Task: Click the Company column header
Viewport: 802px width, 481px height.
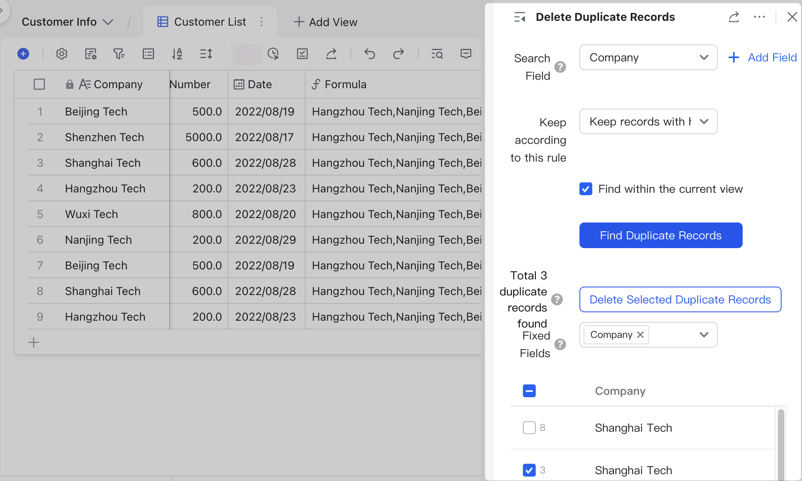Action: point(104,84)
